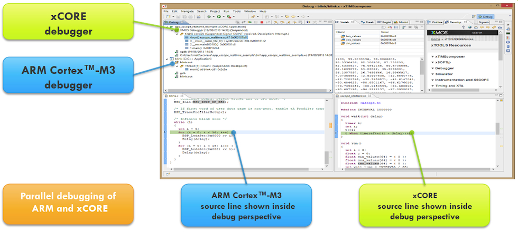
Task: Click the Print icon in main toolbar
Action: point(190,17)
